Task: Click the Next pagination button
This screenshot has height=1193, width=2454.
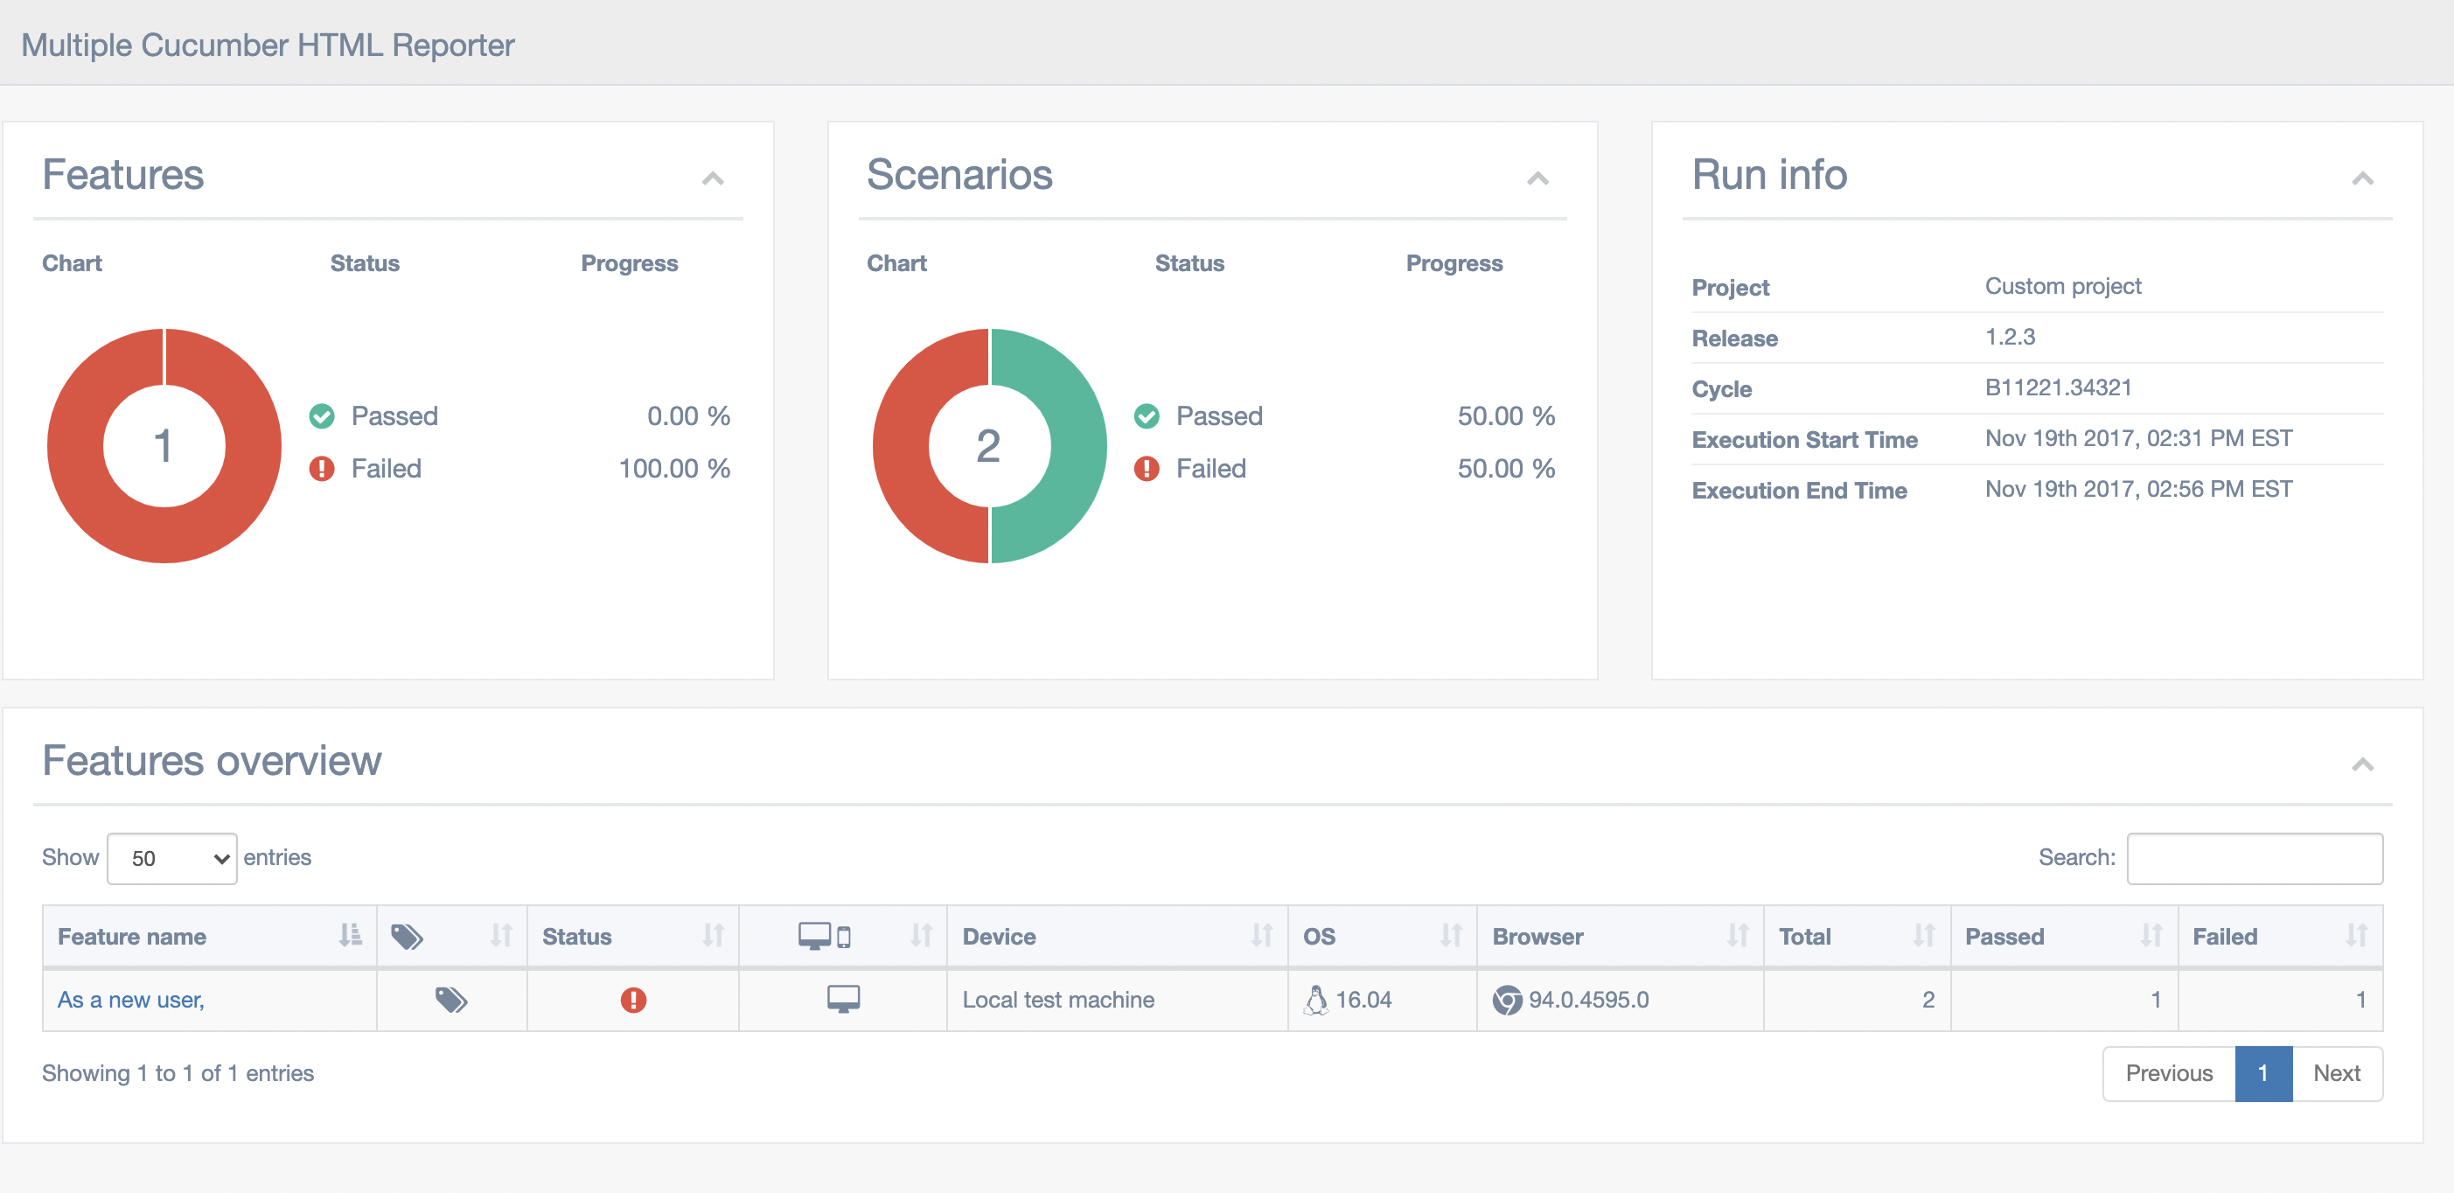Action: coord(2336,1073)
